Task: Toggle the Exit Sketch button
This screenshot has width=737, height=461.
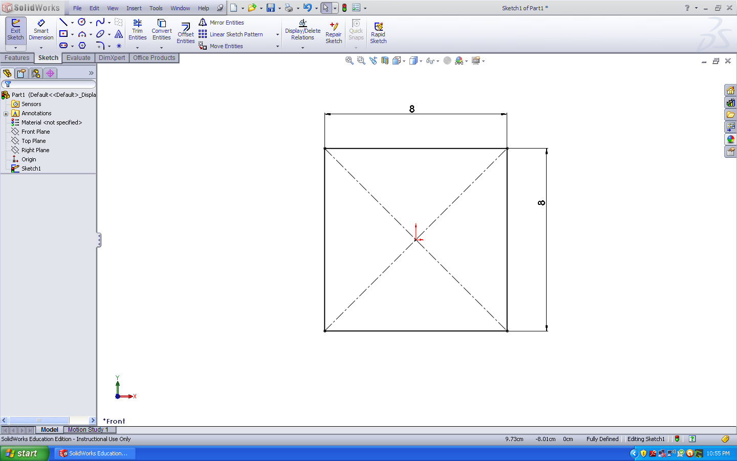Action: point(15,30)
